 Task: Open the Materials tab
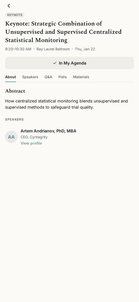tap(81, 77)
